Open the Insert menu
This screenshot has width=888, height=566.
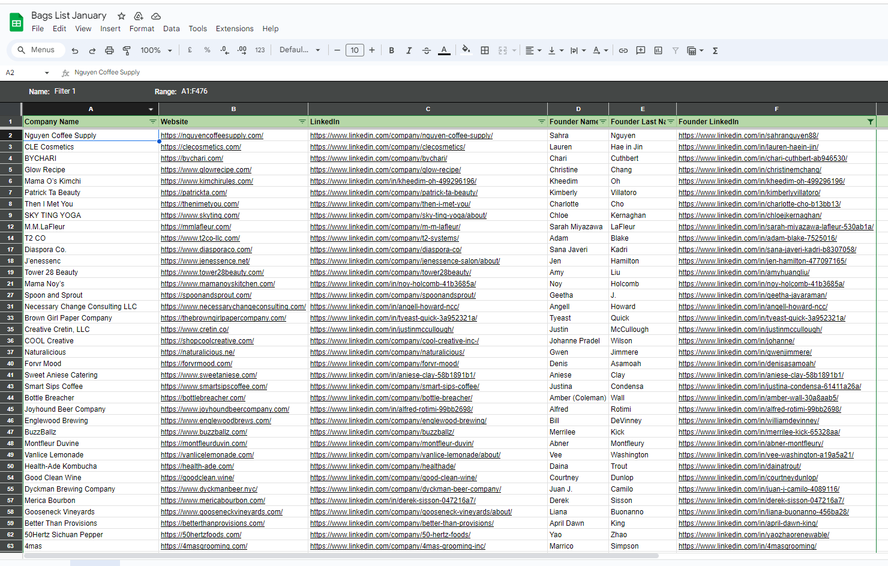point(110,29)
